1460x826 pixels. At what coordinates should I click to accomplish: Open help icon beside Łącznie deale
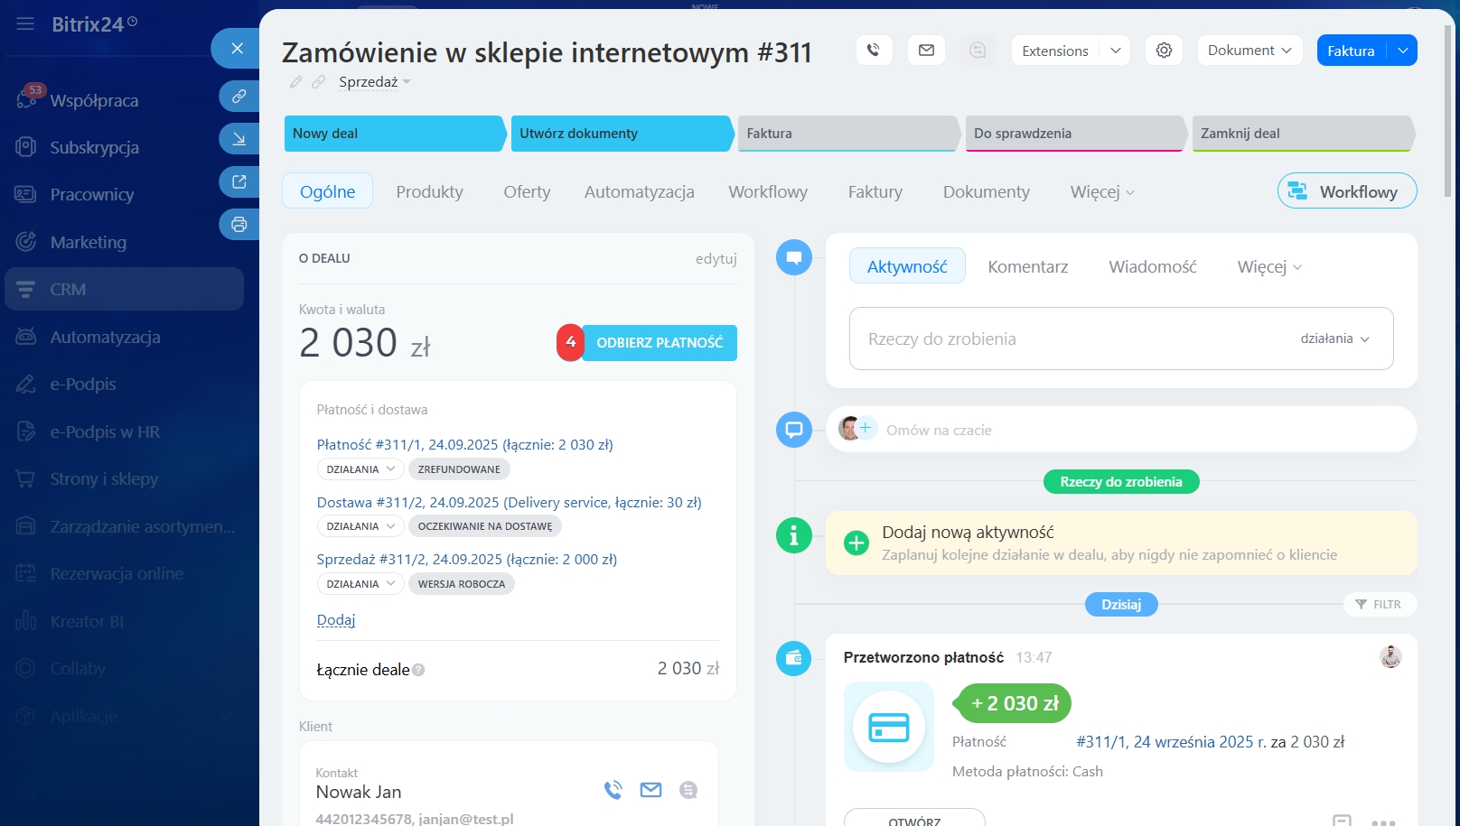(418, 670)
